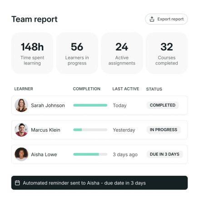Open Aisha Lowe's avatar photo
199x199 pixels.
[21, 154]
